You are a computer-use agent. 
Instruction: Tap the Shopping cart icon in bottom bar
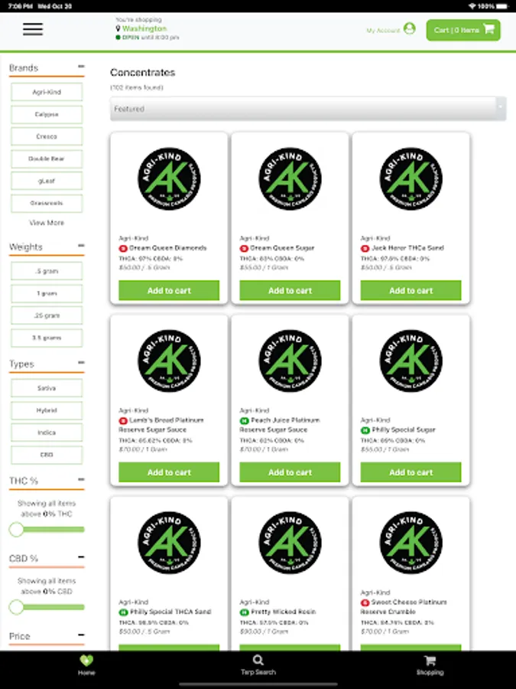tap(430, 661)
